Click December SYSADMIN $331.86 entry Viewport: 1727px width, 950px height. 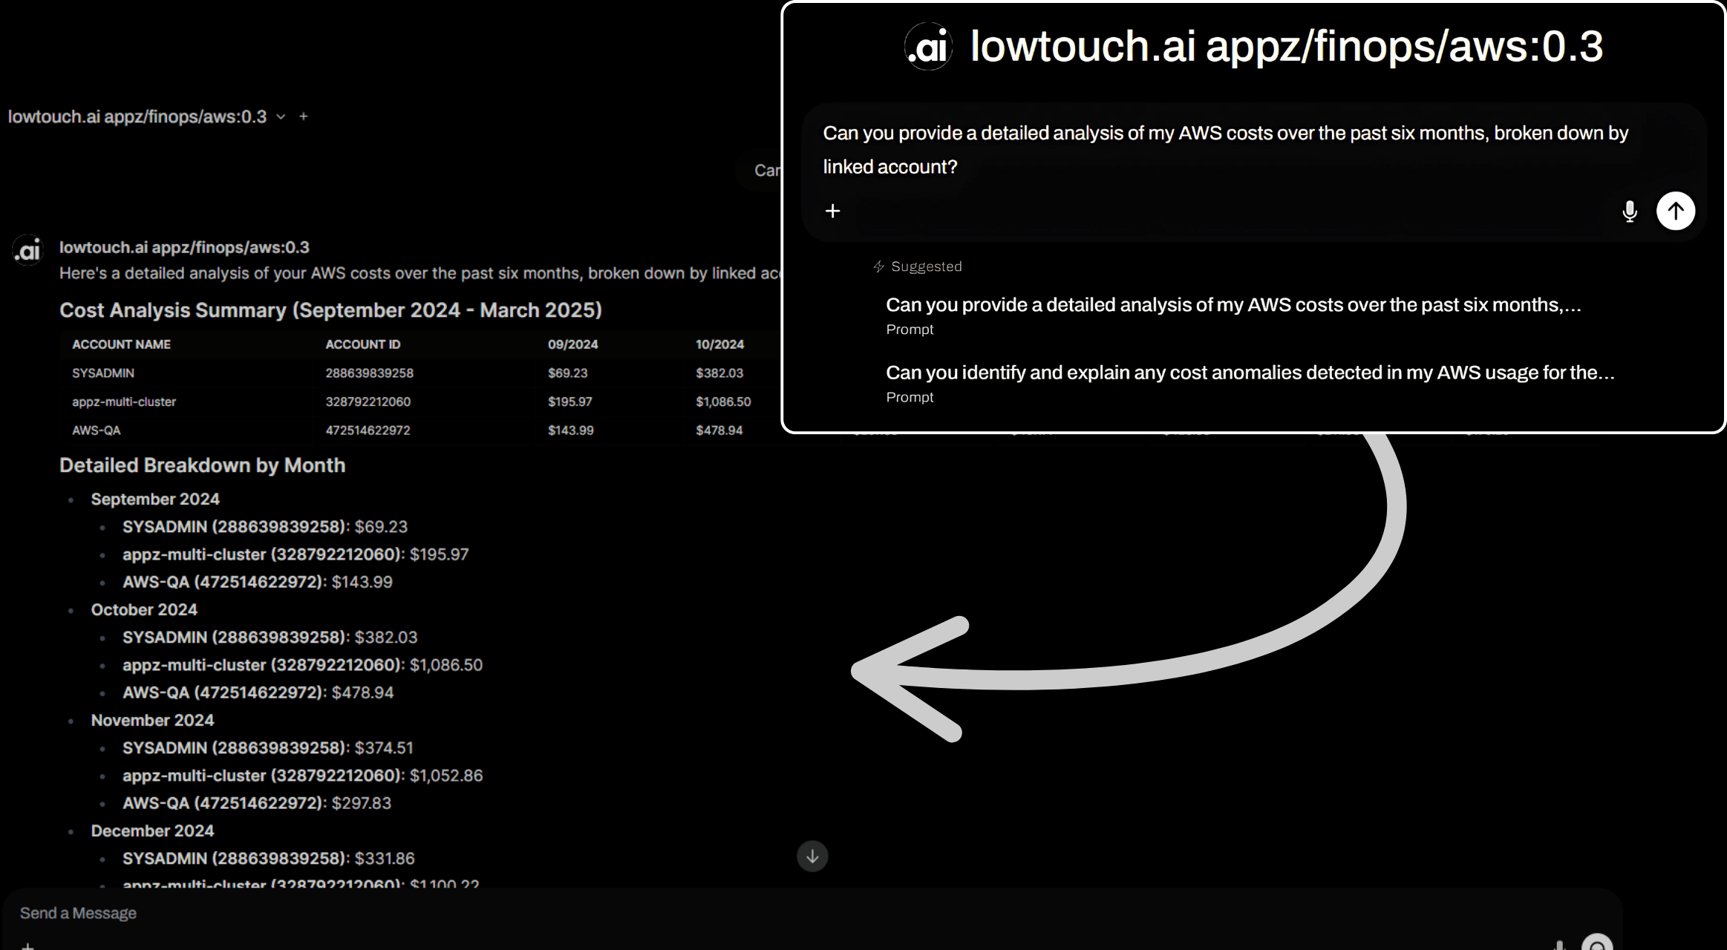pos(268,859)
